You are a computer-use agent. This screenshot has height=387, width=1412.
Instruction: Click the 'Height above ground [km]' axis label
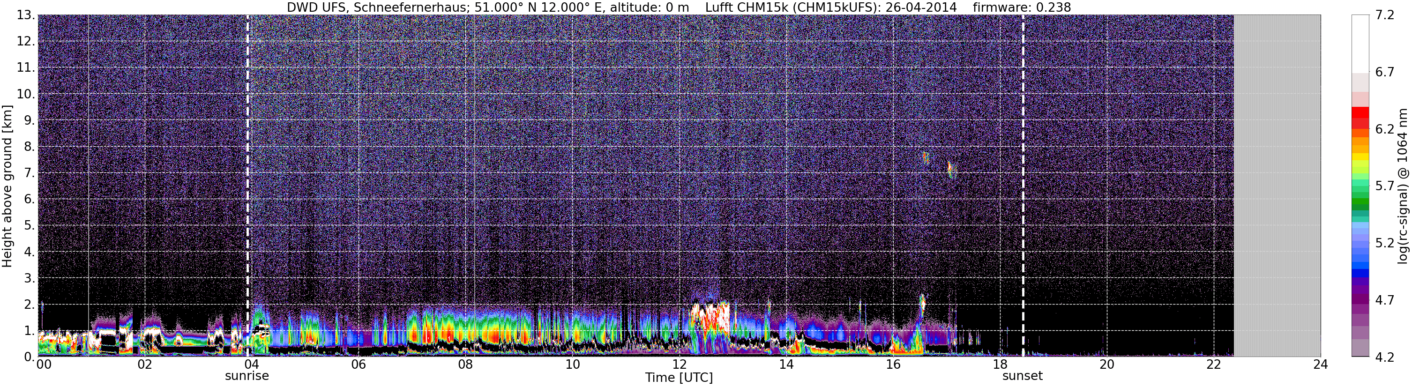pos(7,186)
